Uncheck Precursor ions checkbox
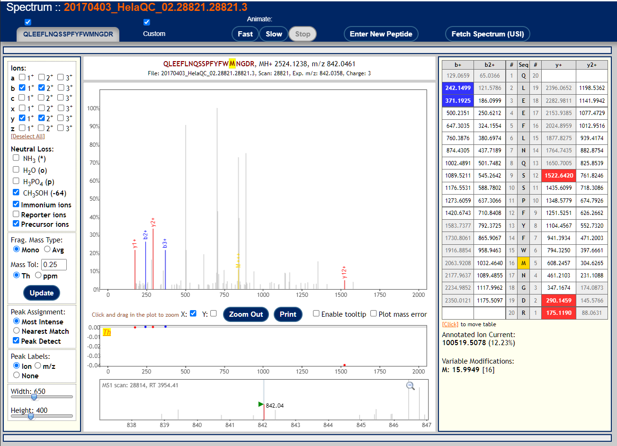617x446 pixels. click(x=16, y=223)
